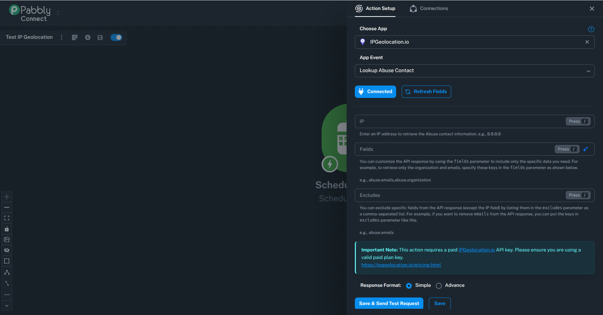Open the IPGeolocation.io link in the note
The width and height of the screenshot is (603, 315).
tap(477, 250)
